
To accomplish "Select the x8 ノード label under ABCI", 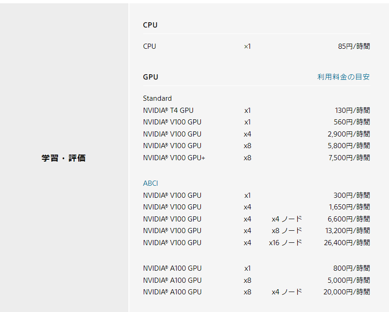I will click(x=286, y=230).
